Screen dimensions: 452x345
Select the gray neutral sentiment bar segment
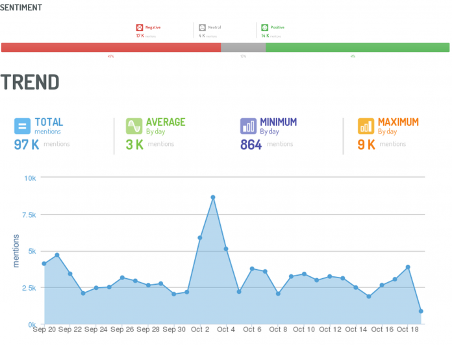(x=244, y=47)
